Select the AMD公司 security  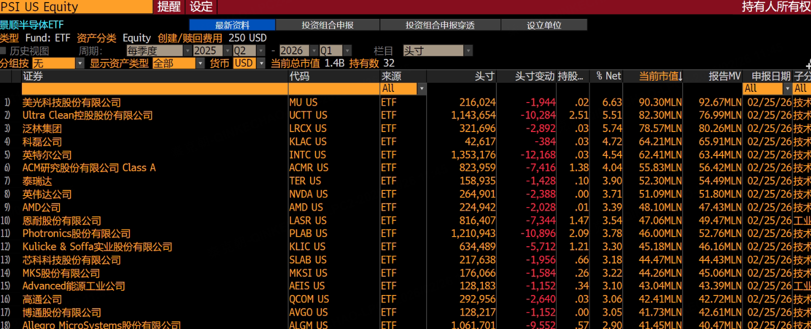tap(41, 208)
